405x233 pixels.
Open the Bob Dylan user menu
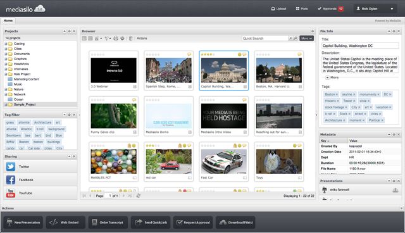(375, 9)
